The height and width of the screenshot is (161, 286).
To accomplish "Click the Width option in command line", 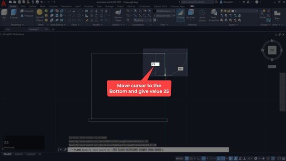I will click(x=158, y=150).
